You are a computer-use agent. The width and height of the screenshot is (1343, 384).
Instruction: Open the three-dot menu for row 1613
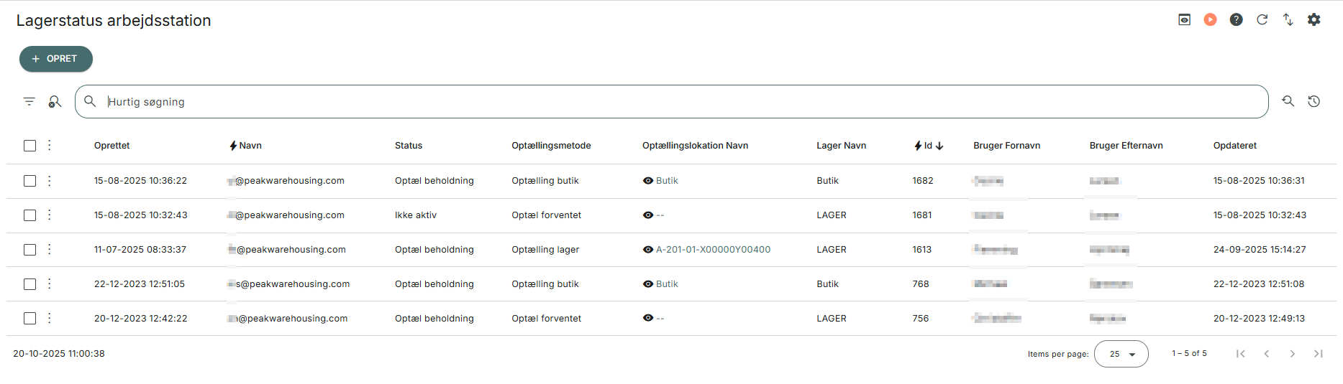point(49,250)
